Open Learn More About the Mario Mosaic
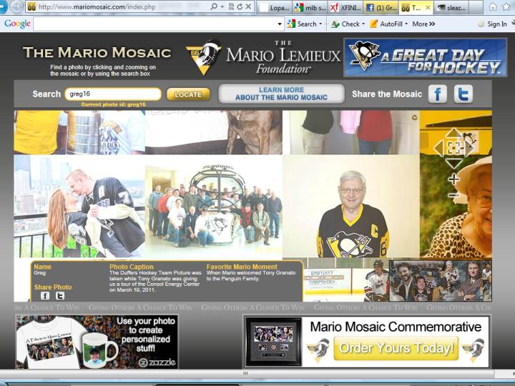 point(282,94)
